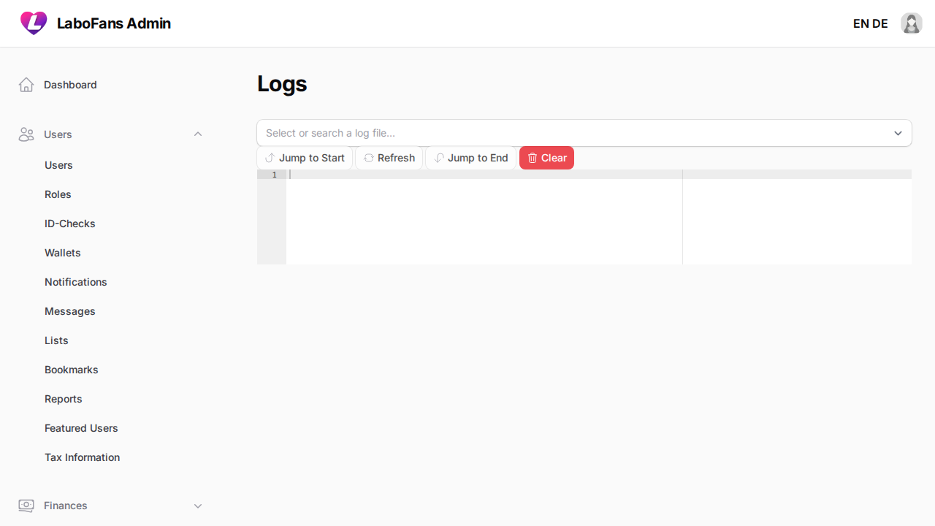The image size is (935, 526).
Task: Go to Lists page
Action: tap(56, 340)
